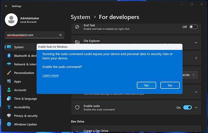The width and height of the screenshot is (208, 133).
Task: Click the File Explorer folder icon
Action: (x=77, y=42)
